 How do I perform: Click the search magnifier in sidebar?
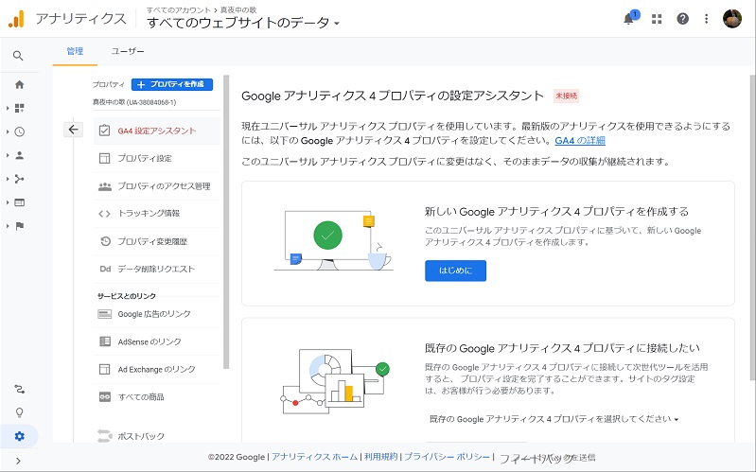pyautogui.click(x=18, y=56)
